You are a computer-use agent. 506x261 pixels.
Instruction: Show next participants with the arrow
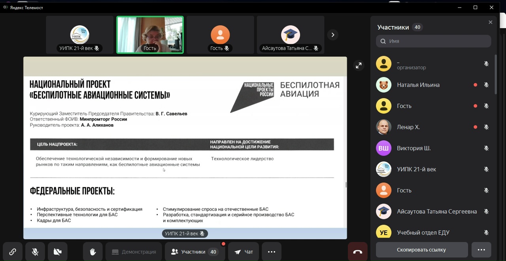333,35
